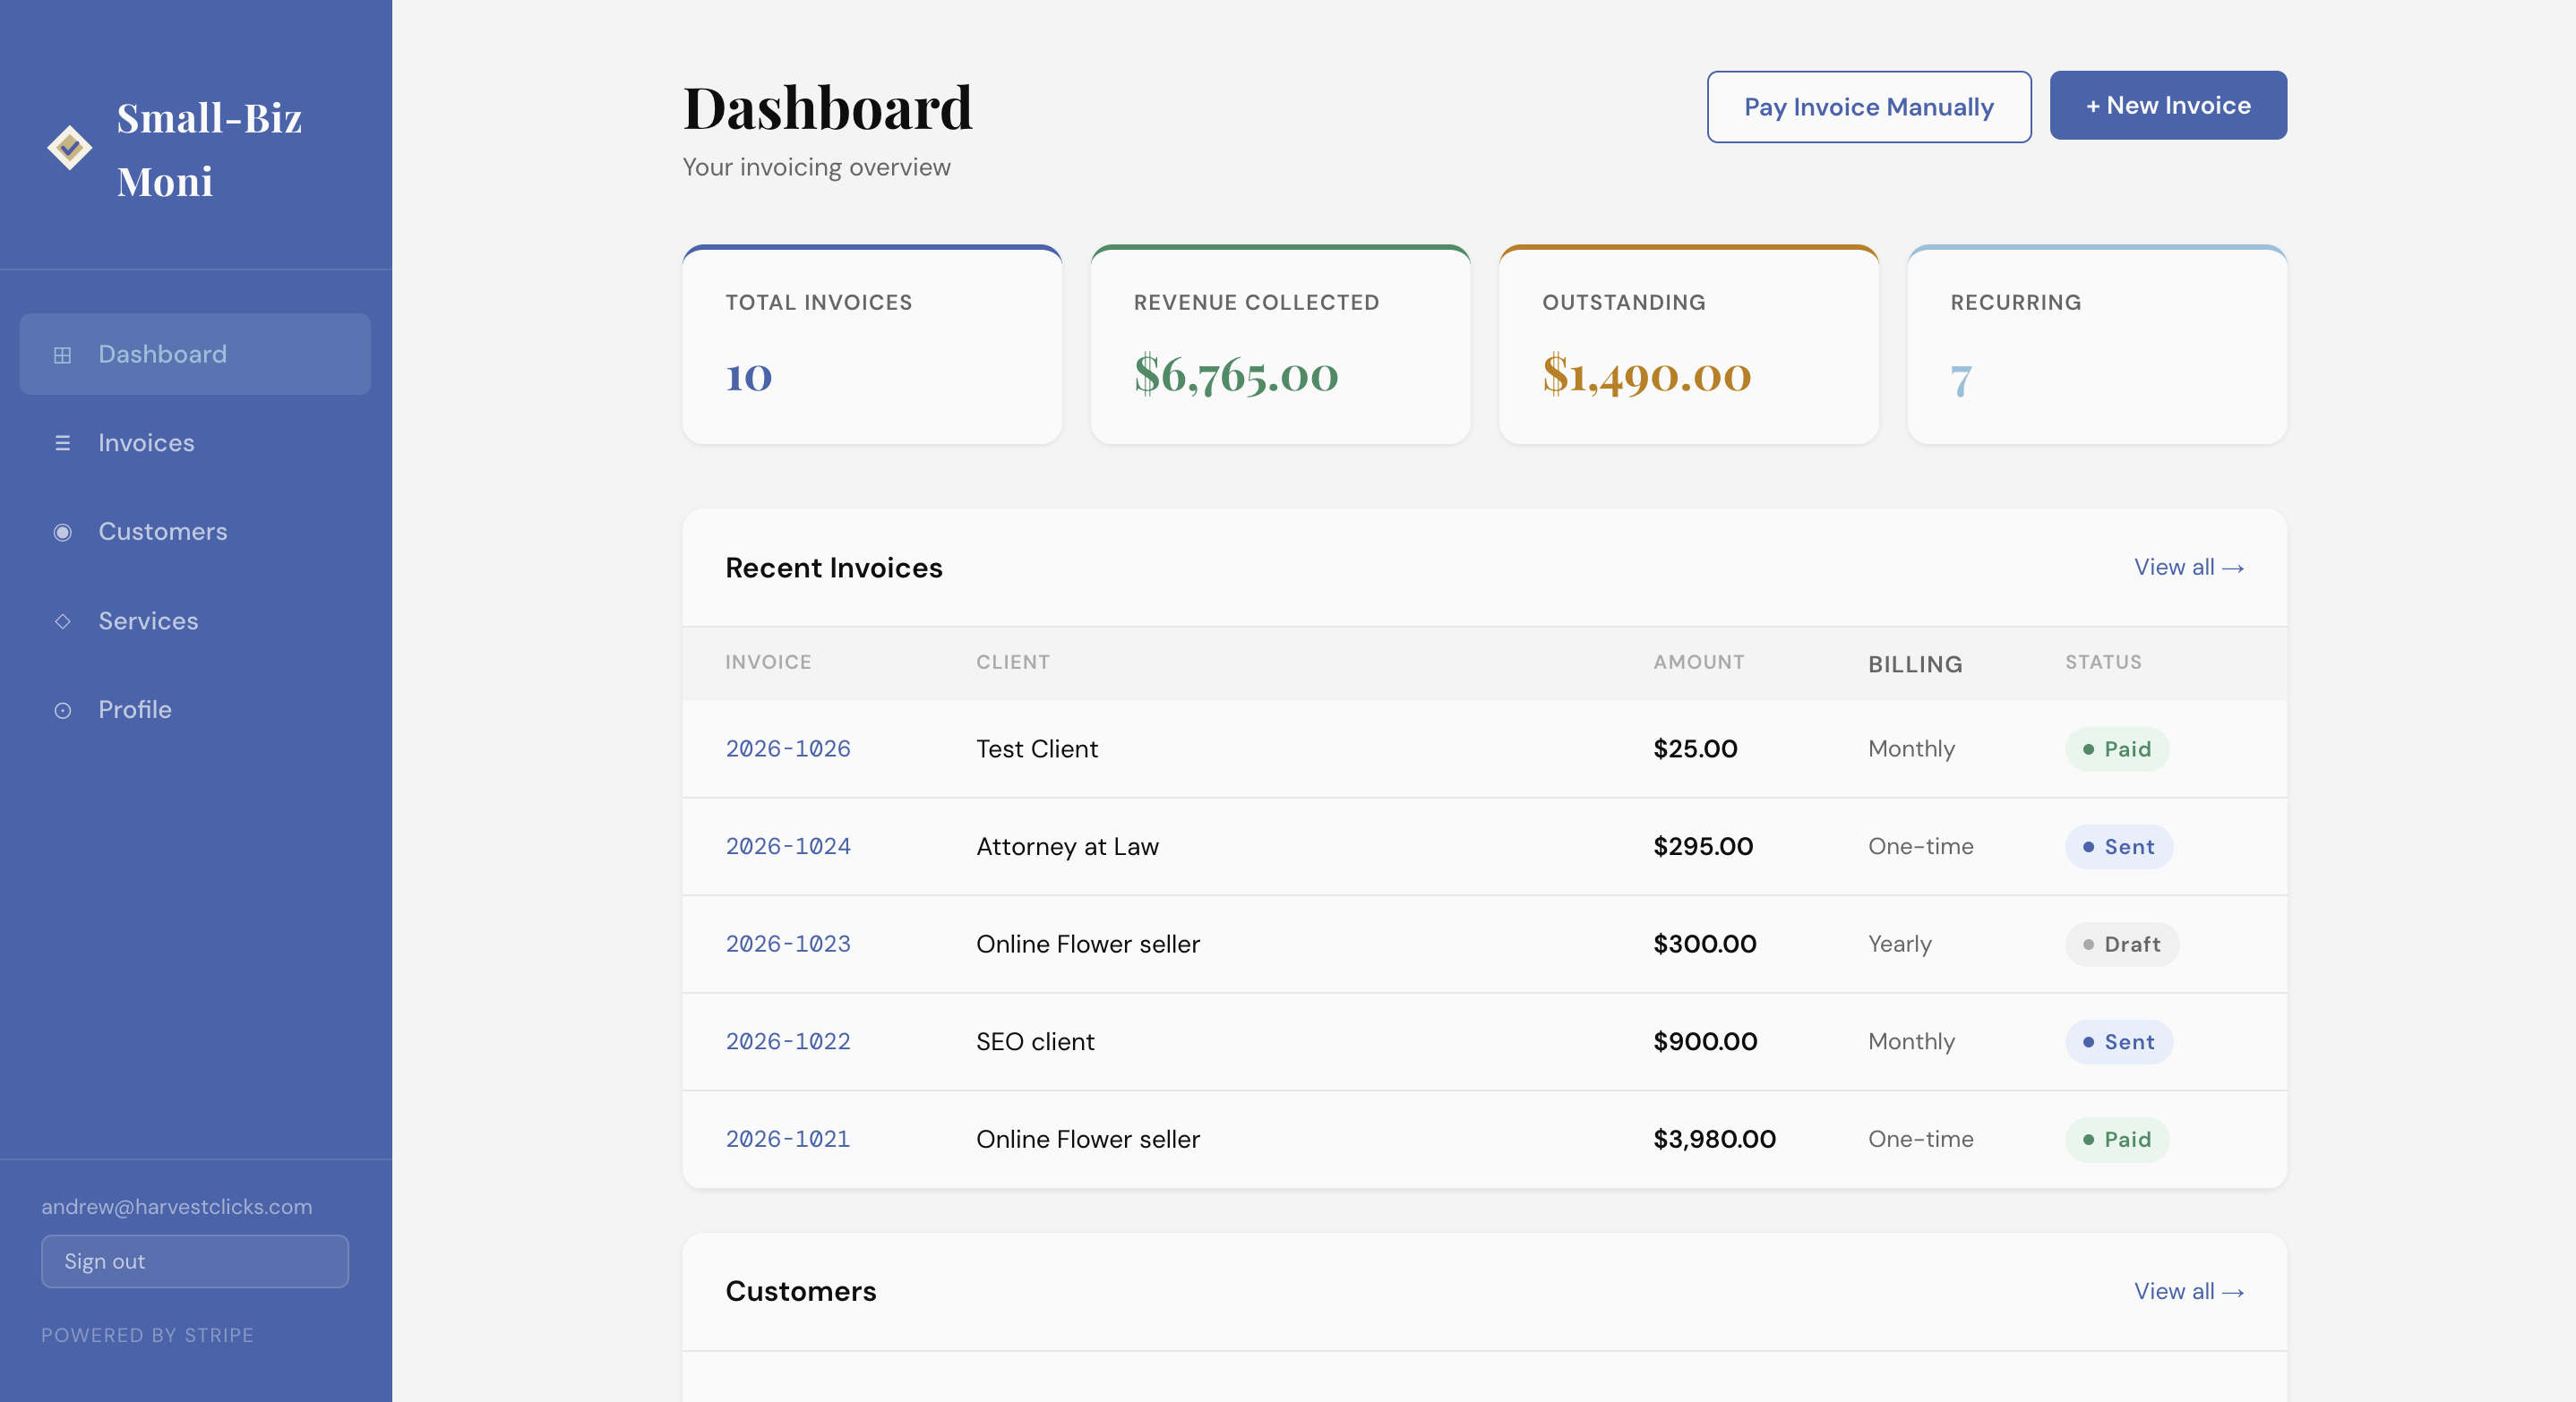Click the STATUS column header
The width and height of the screenshot is (2576, 1402).
point(2103,662)
